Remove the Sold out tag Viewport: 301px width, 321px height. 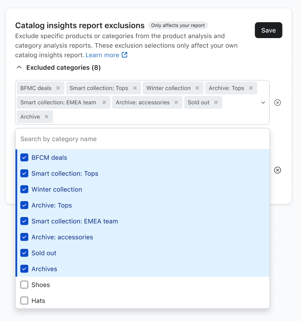[216, 102]
